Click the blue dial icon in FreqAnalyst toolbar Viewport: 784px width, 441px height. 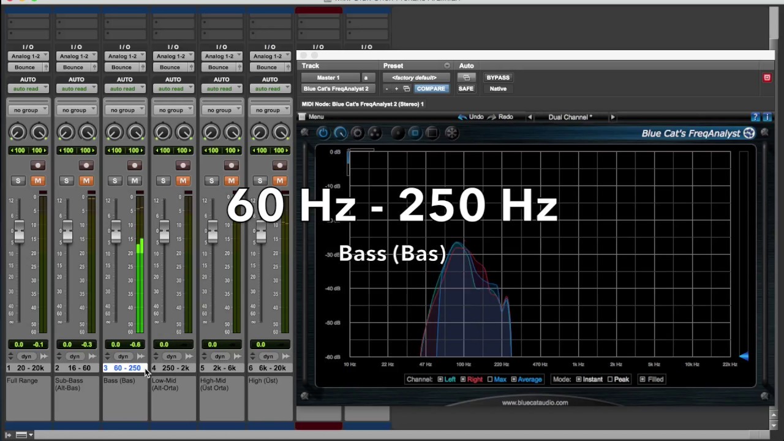pyautogui.click(x=340, y=133)
